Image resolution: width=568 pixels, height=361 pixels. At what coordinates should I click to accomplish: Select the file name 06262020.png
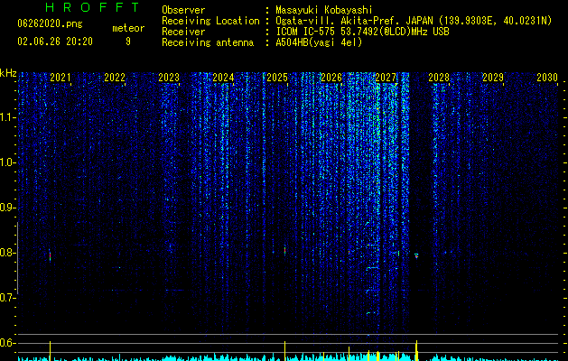coord(50,24)
